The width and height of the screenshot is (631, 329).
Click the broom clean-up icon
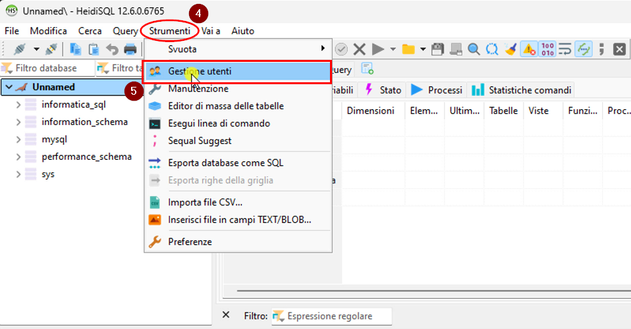510,49
